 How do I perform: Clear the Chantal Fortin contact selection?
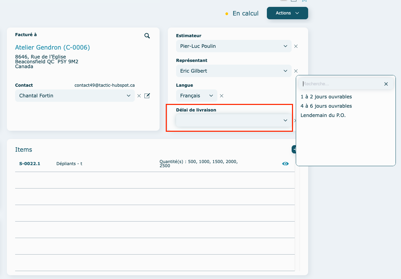coord(139,96)
